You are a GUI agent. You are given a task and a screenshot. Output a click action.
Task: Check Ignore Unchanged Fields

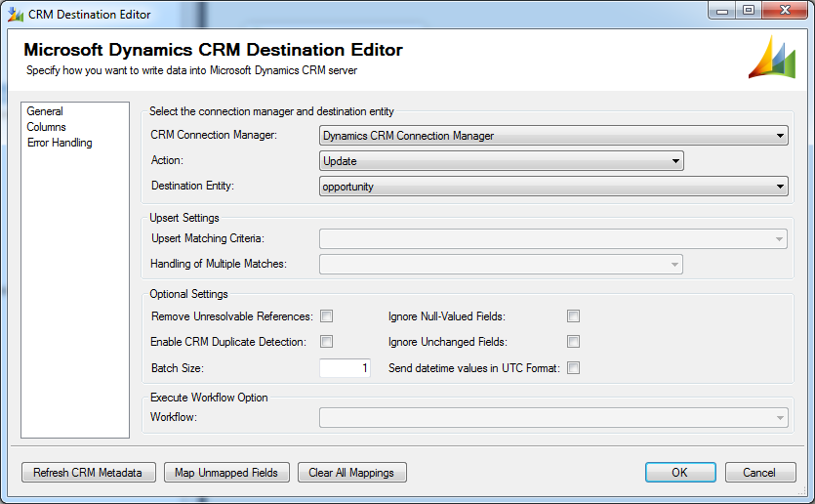(x=573, y=342)
